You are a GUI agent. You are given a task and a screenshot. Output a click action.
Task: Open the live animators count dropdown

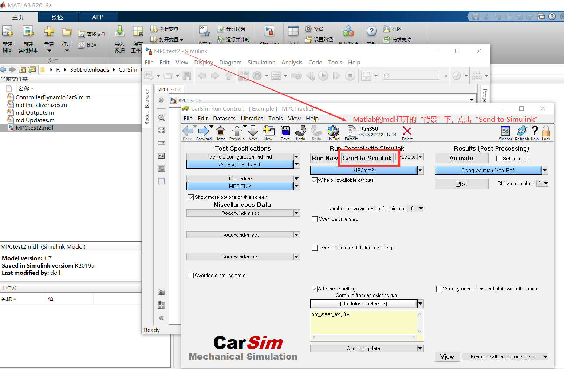point(415,208)
